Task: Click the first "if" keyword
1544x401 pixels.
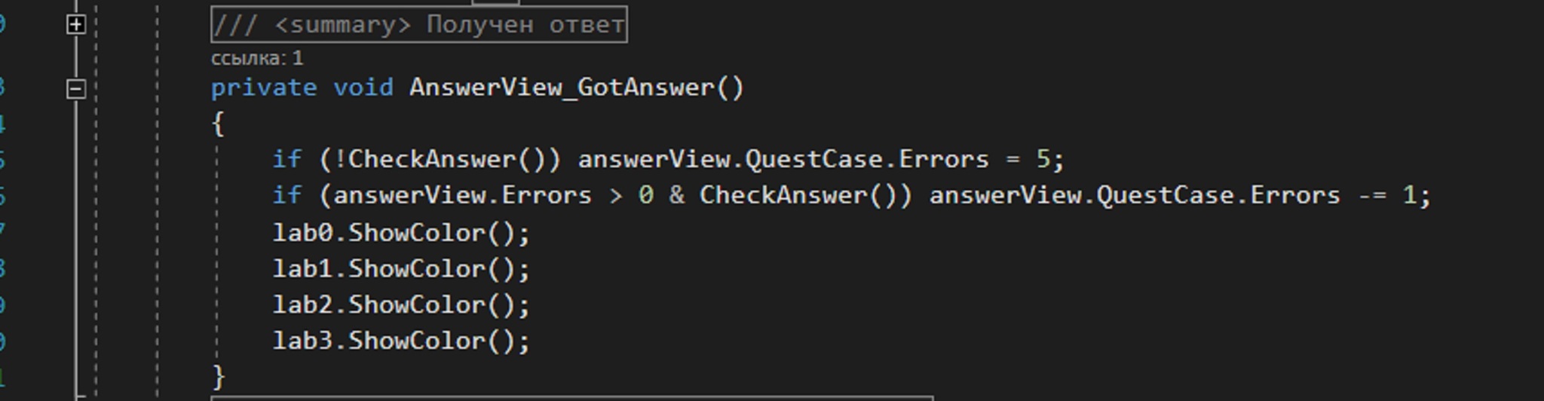Action: tap(286, 159)
